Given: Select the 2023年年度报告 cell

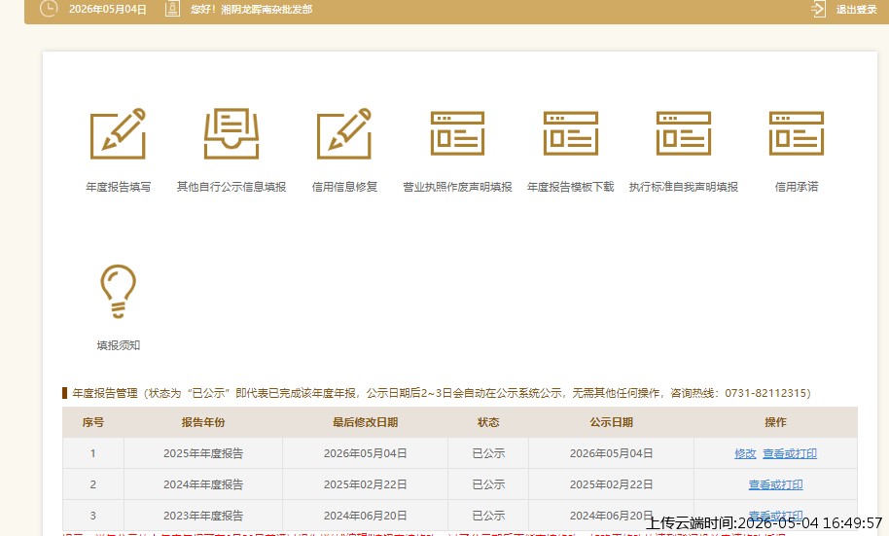Looking at the screenshot, I should [x=203, y=516].
